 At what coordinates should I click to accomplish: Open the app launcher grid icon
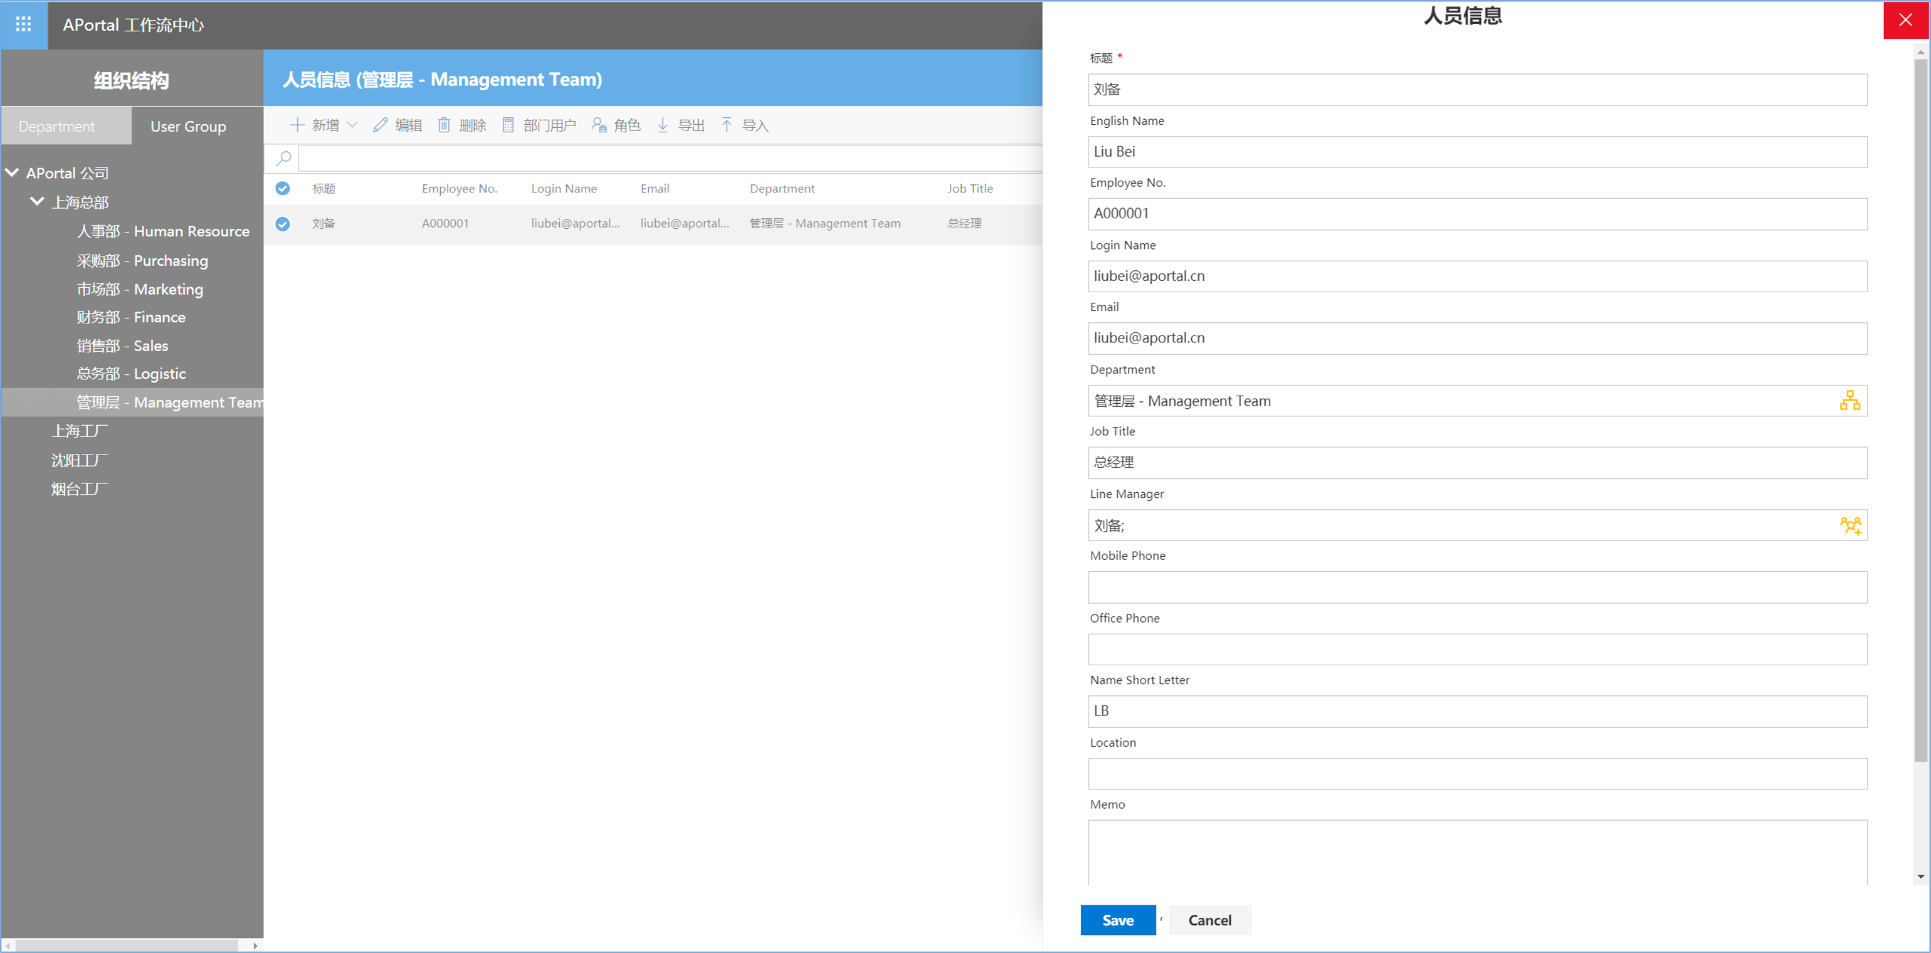(23, 24)
